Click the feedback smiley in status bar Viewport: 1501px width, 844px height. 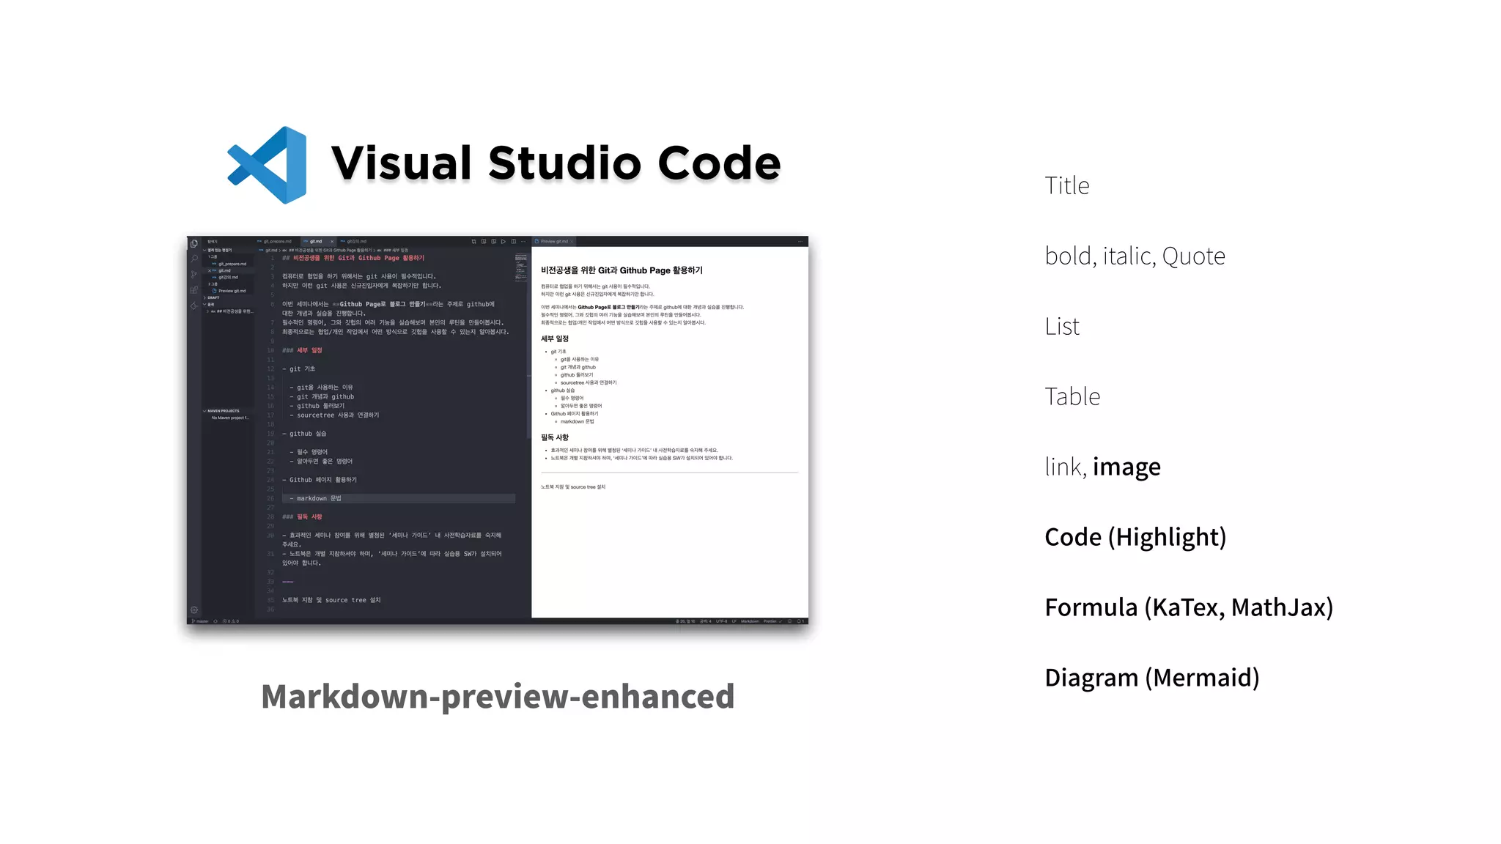click(789, 621)
